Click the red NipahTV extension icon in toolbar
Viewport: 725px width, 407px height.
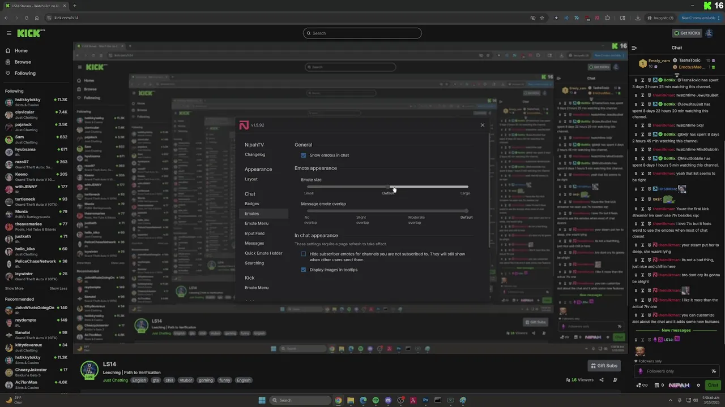point(597,18)
